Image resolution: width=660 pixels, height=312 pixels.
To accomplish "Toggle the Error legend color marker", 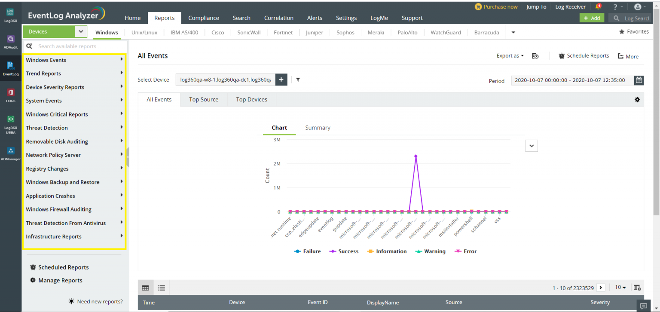I will click(457, 251).
